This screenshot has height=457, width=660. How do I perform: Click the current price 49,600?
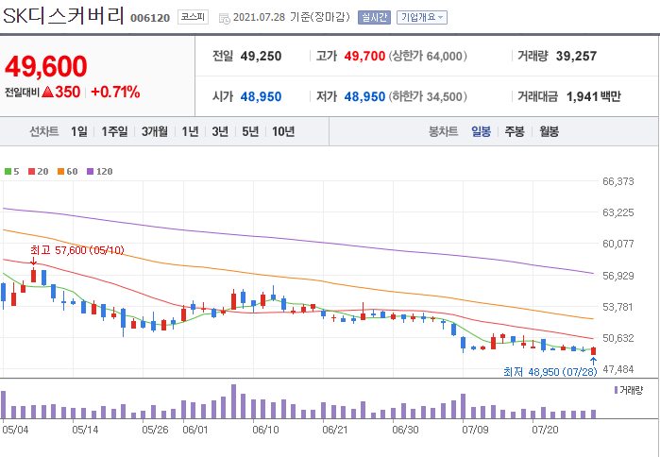click(x=46, y=66)
